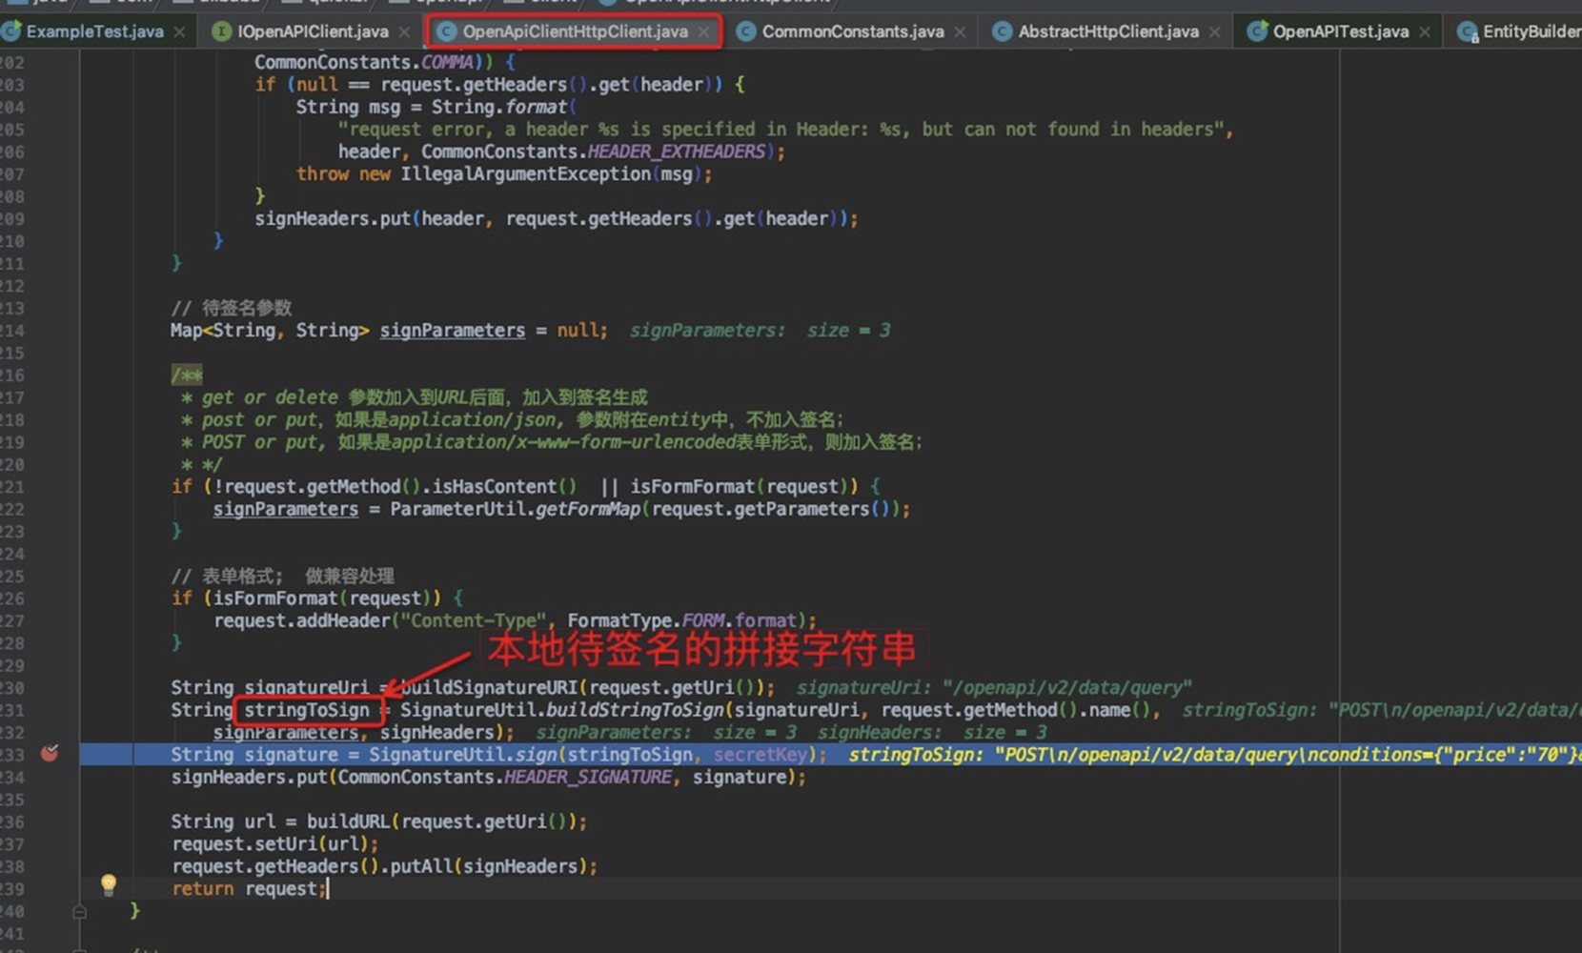Close the ExampleTest.java tab
The image size is (1582, 953).
tap(179, 32)
